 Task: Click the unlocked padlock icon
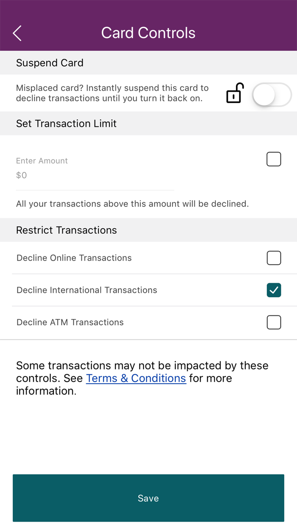point(234,93)
